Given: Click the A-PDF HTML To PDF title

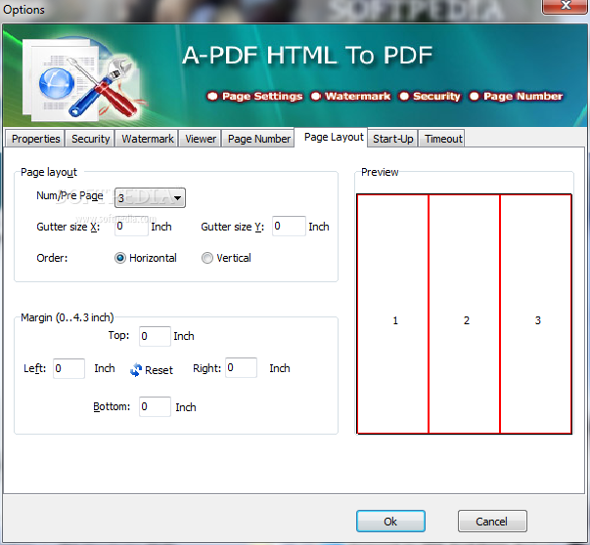Looking at the screenshot, I should (x=307, y=56).
